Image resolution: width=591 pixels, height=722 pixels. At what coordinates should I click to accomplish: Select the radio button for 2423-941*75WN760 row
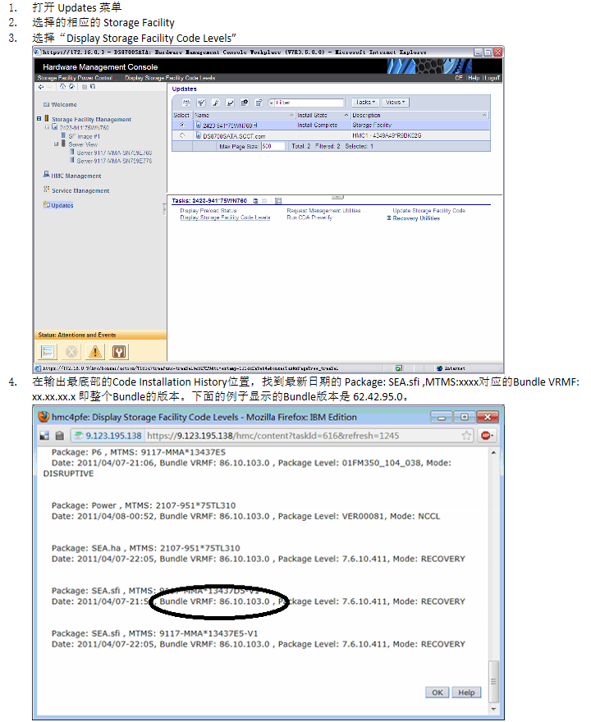pos(182,125)
